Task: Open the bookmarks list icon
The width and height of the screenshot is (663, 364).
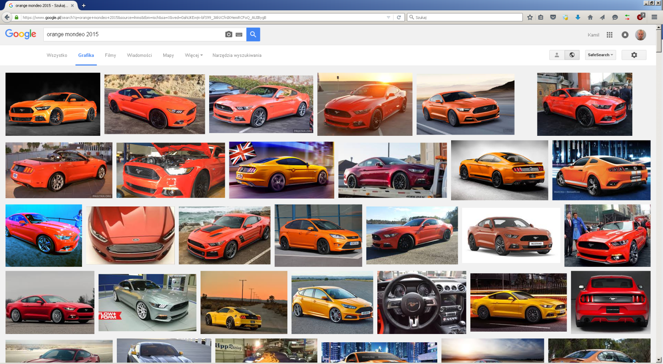Action: 541,17
